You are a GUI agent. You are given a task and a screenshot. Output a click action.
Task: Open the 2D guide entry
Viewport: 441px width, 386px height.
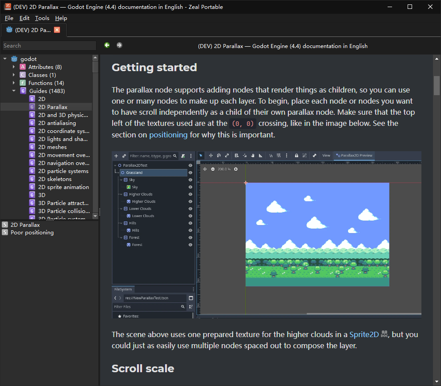42,99
